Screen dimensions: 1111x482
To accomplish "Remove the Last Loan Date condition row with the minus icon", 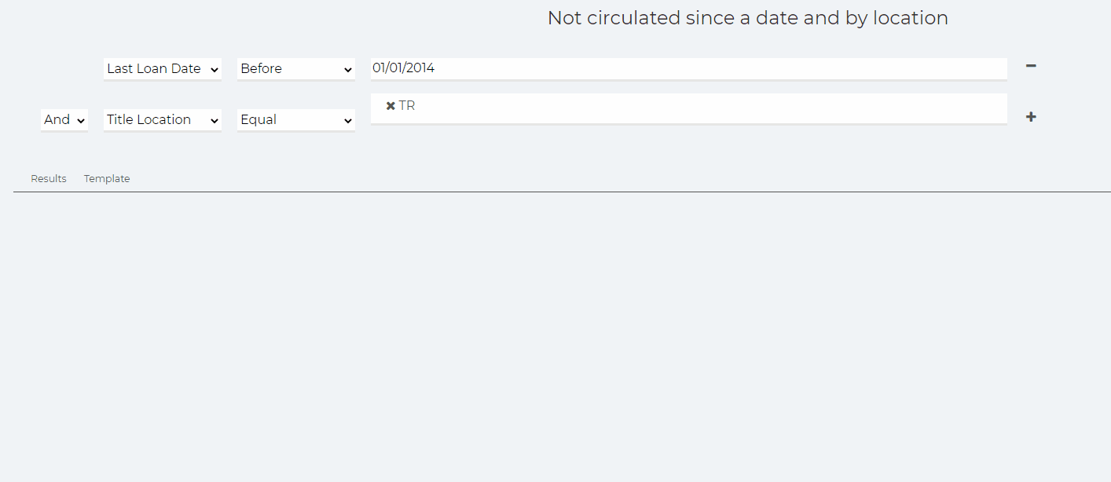I will click(1031, 66).
